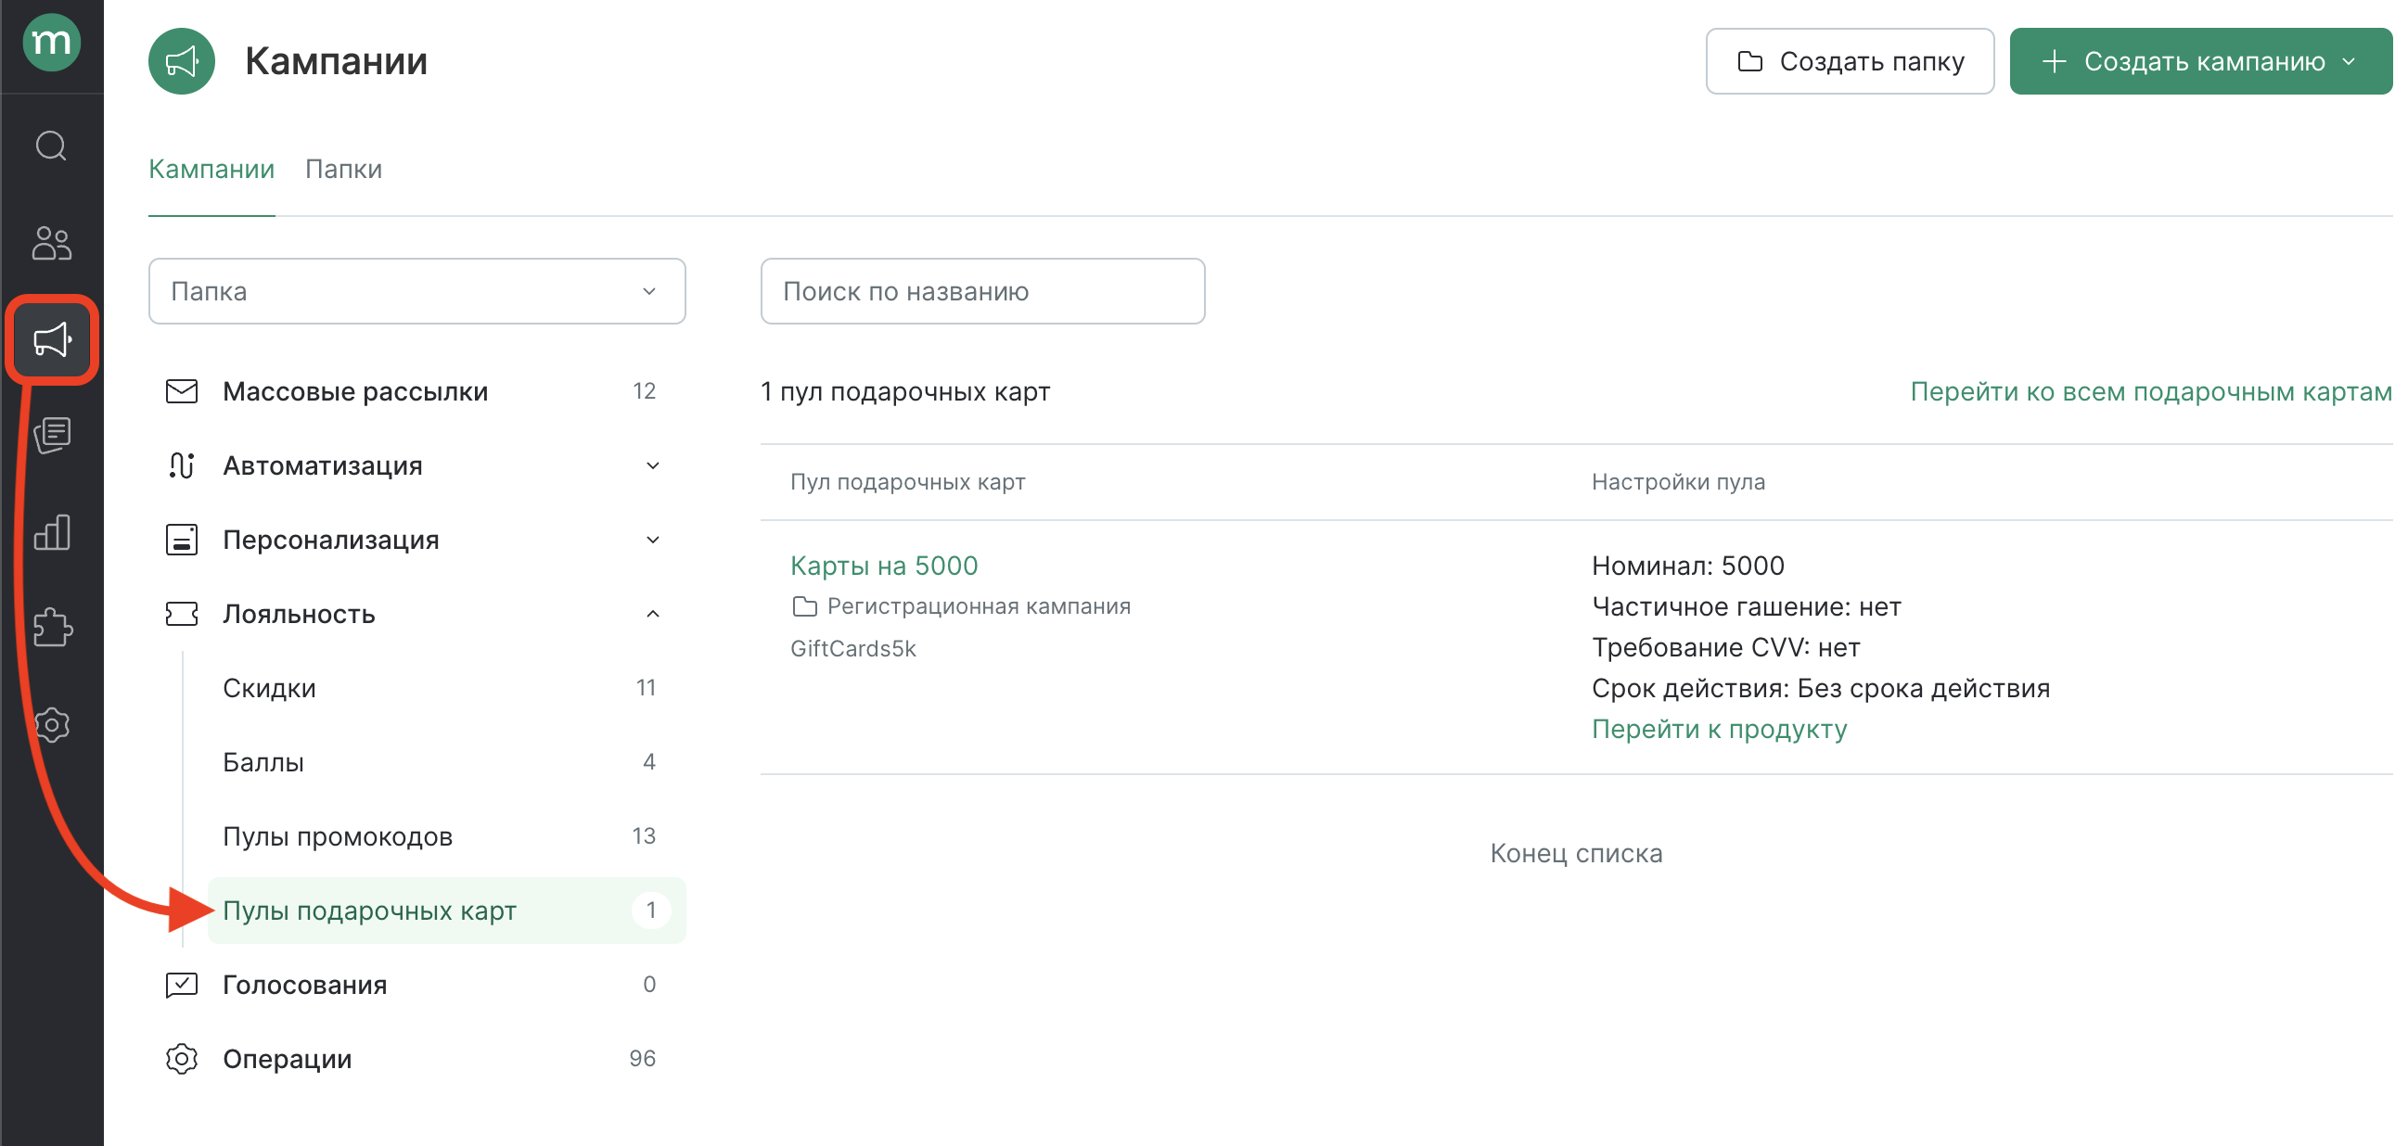Select the megaphone campaigns sidebar icon
This screenshot has width=2408, height=1146.
pos(51,339)
